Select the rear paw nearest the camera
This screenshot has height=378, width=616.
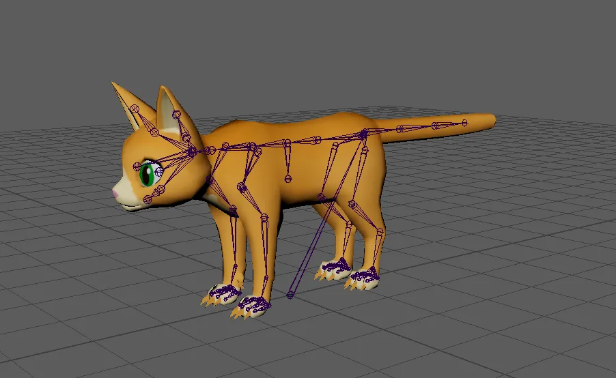[x=363, y=279]
